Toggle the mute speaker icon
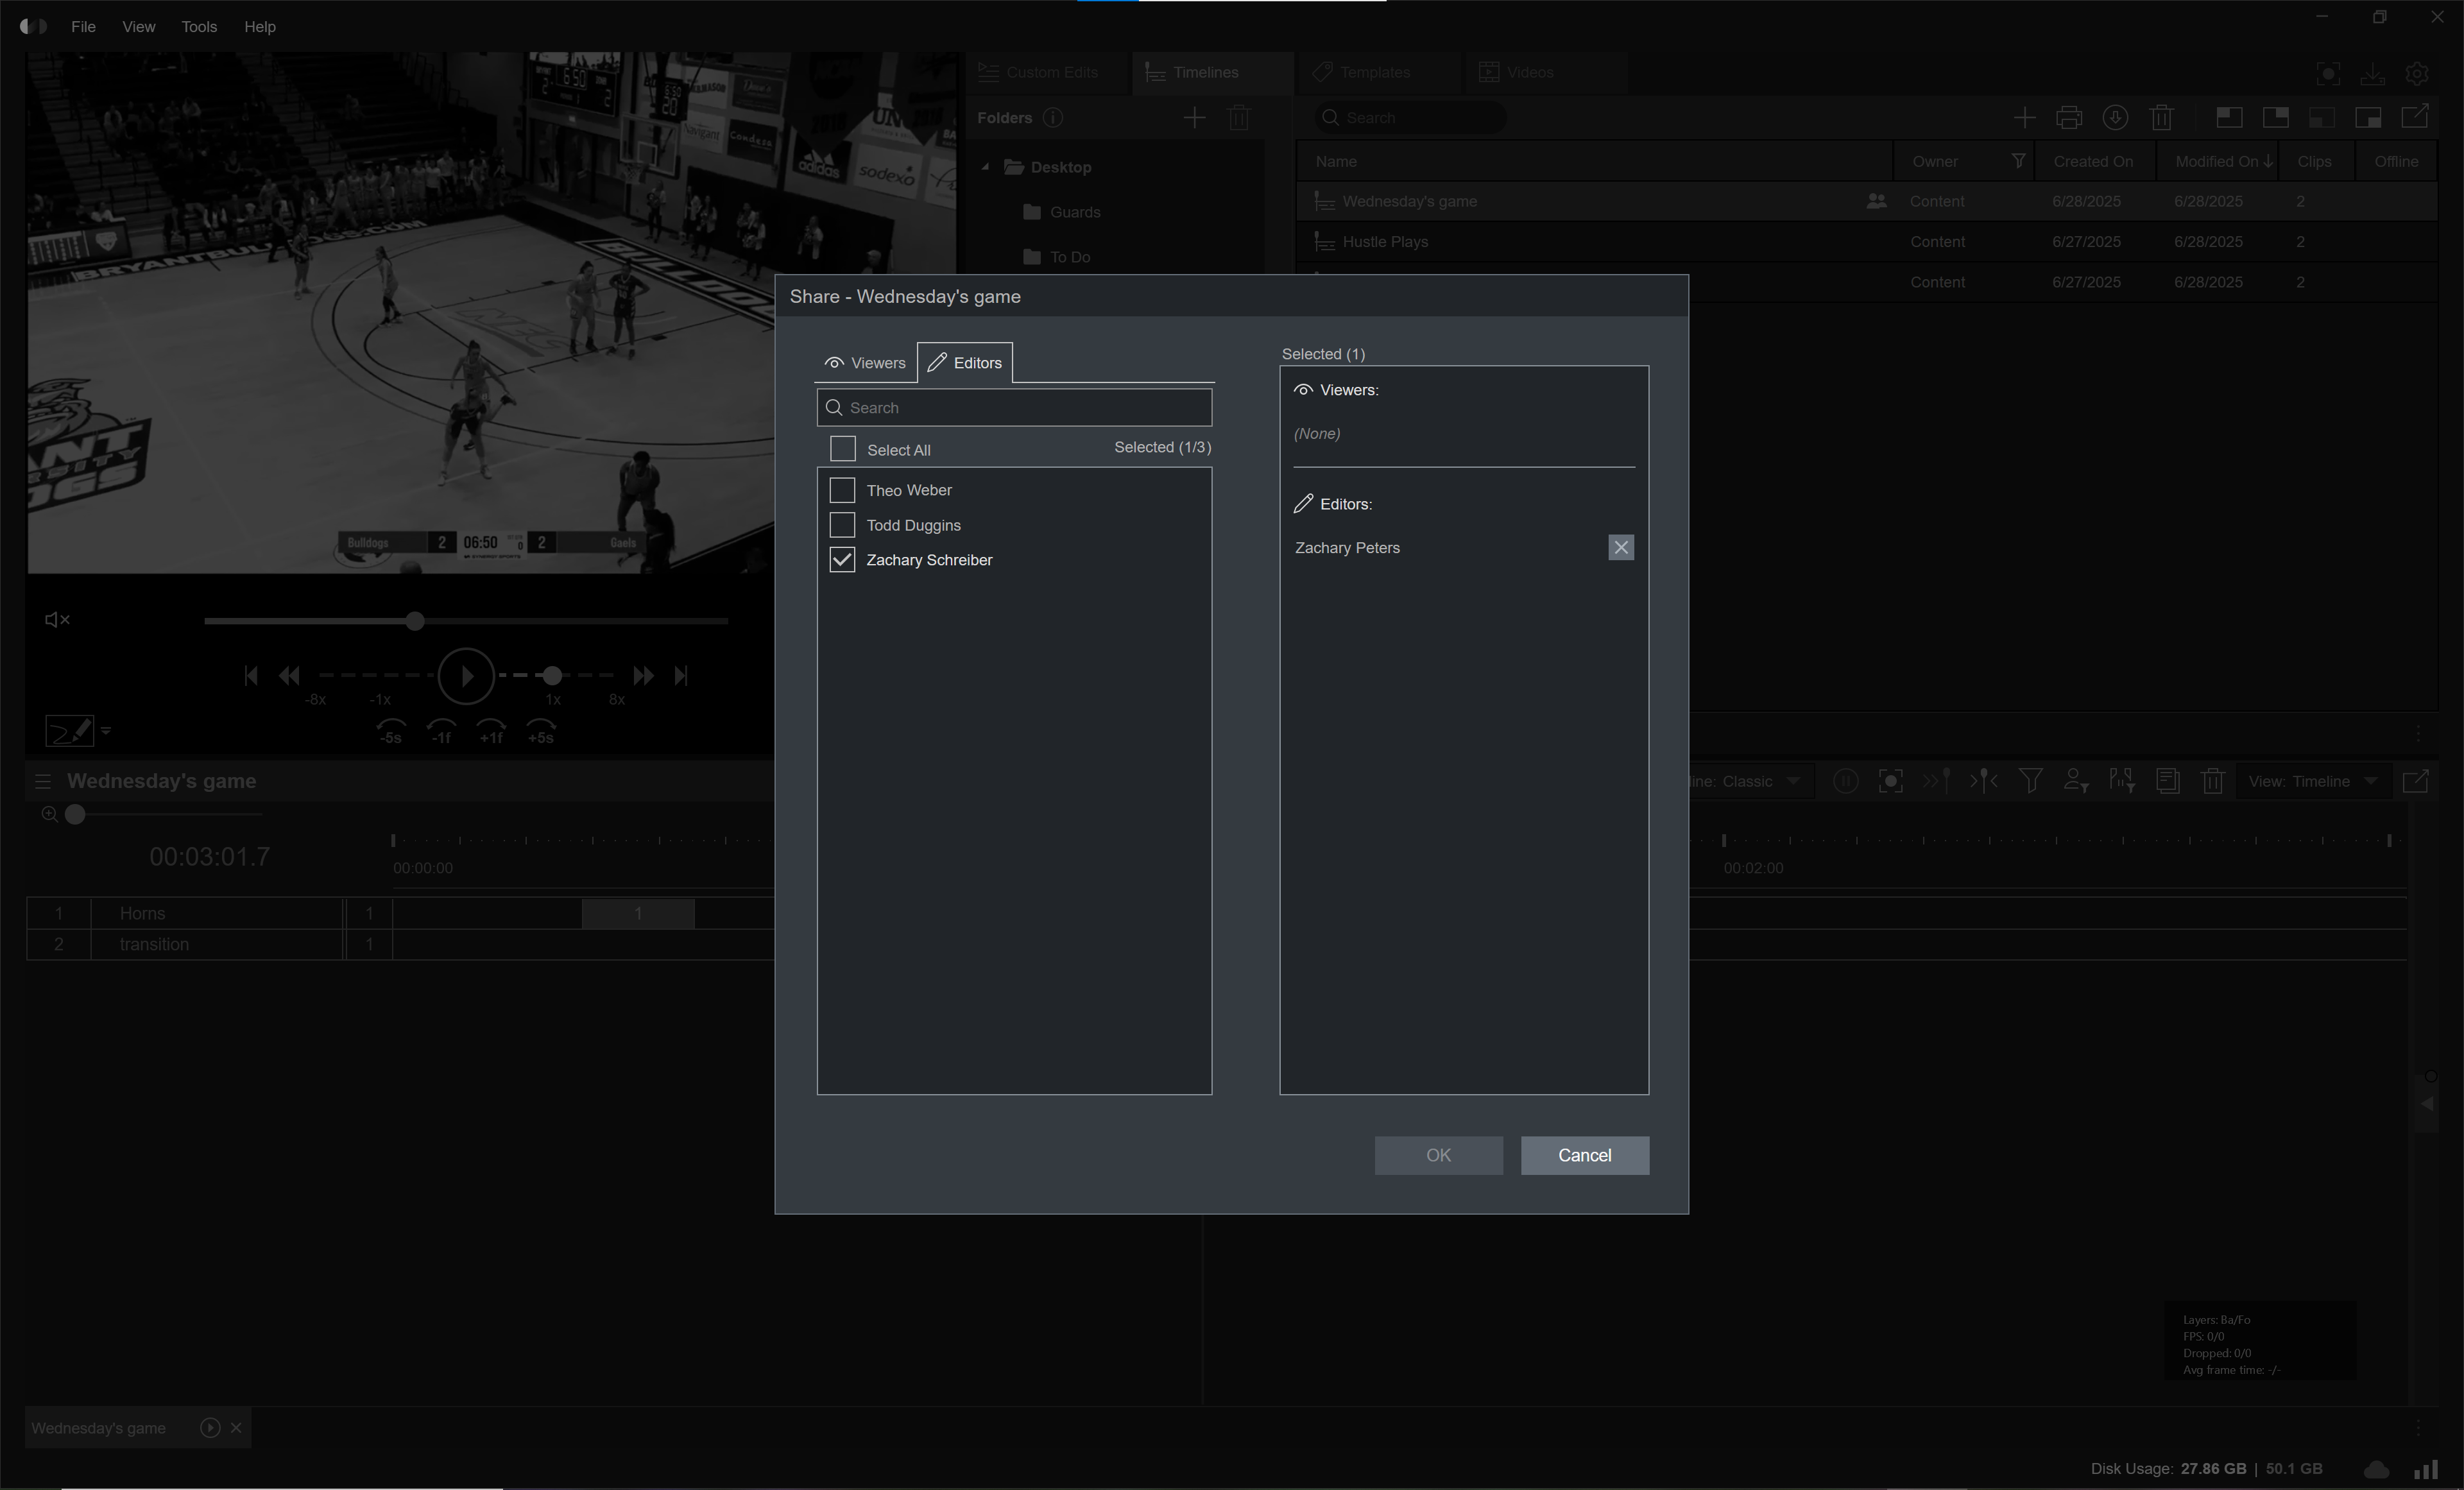The height and width of the screenshot is (1490, 2464). pos(57,620)
